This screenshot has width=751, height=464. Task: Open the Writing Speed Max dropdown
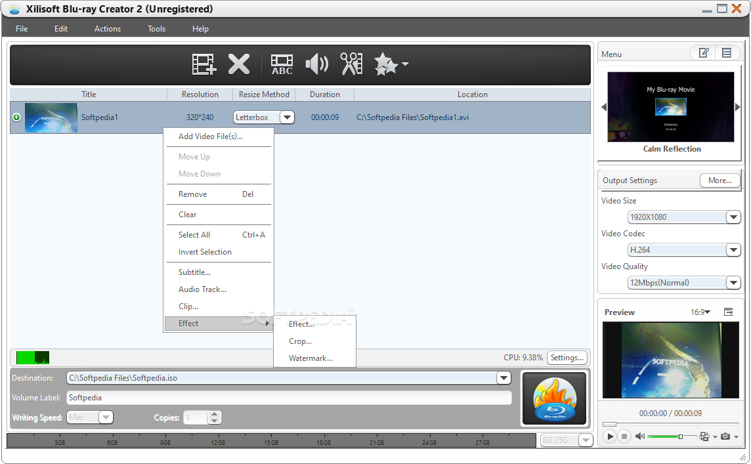click(106, 417)
